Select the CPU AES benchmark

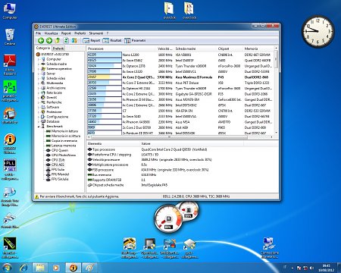(x=55, y=165)
